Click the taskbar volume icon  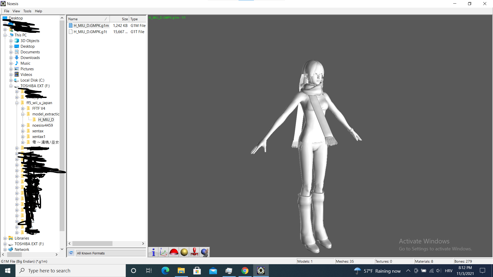[x=439, y=271]
